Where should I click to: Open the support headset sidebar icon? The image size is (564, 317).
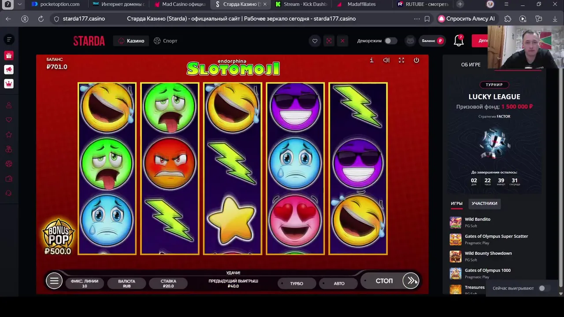pos(9,193)
